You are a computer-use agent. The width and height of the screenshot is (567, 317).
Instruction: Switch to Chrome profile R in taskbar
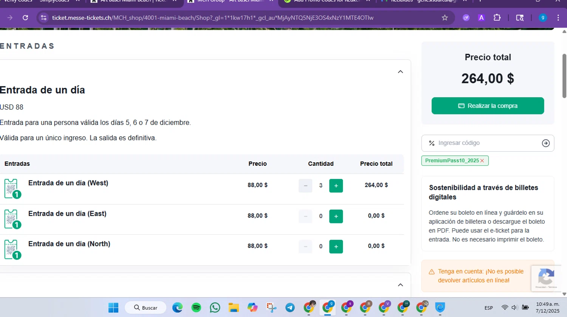(x=365, y=308)
